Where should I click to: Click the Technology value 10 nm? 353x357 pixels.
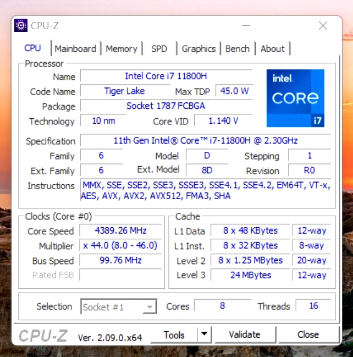pos(103,120)
